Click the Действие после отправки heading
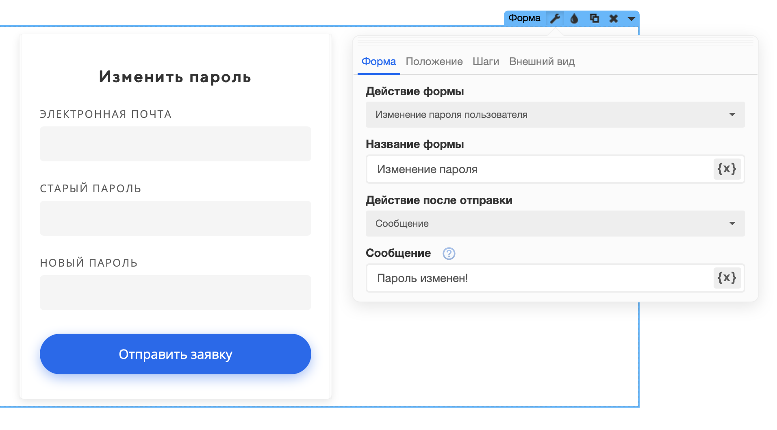 pos(439,200)
